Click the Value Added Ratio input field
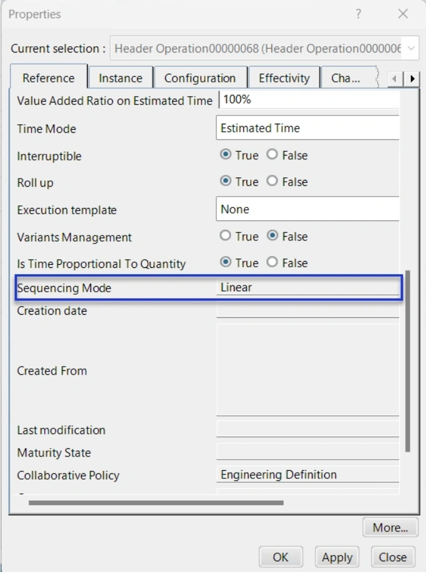Viewport: 426px width, 572px height. coord(308,100)
